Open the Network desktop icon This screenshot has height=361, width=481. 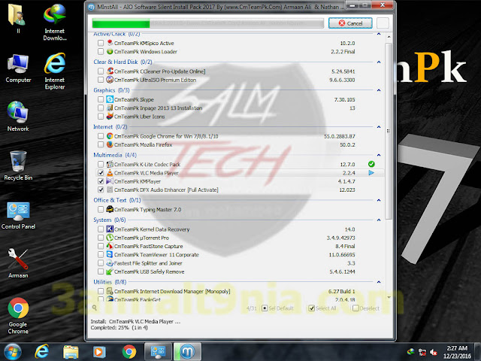pyautogui.click(x=18, y=116)
